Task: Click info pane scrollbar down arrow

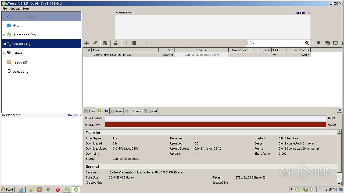Action: (339, 184)
